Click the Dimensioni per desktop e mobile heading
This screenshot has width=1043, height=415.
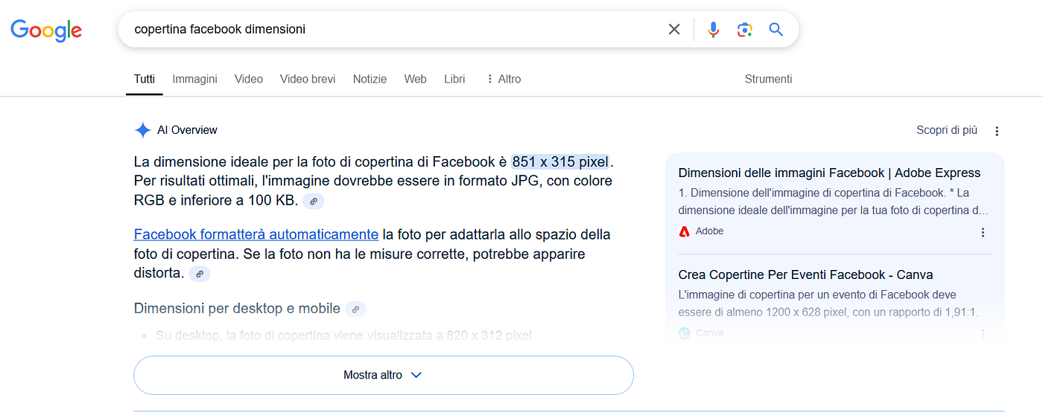click(237, 309)
